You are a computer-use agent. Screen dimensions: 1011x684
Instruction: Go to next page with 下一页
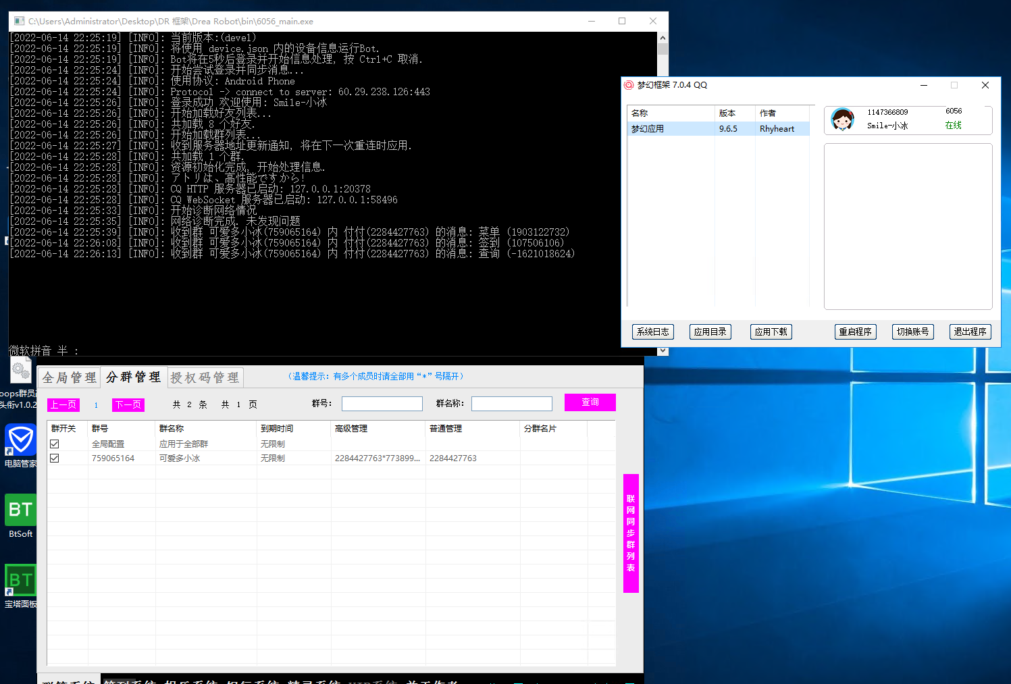pos(128,405)
